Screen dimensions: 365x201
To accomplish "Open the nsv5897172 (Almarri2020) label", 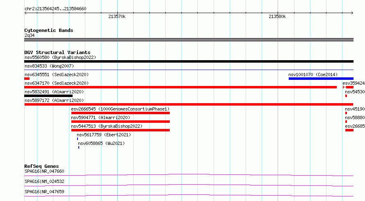I will point(54,100).
